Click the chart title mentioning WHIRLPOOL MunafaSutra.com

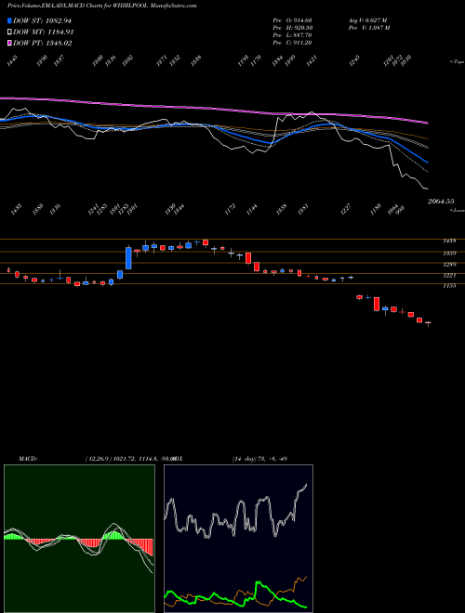point(101,6)
